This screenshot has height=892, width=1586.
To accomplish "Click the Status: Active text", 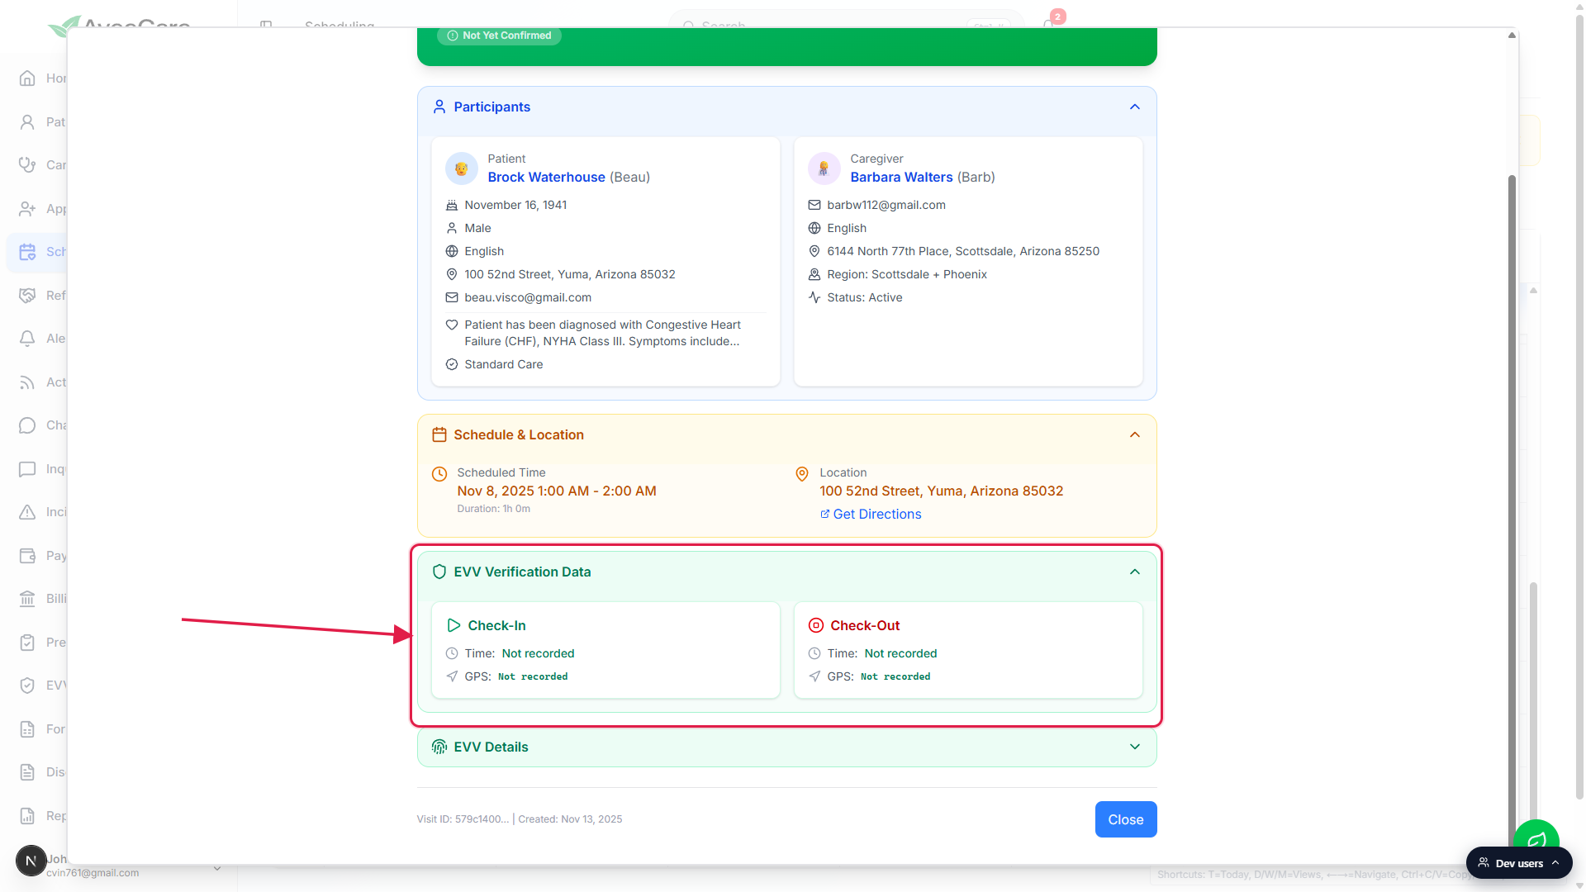I will click(865, 297).
